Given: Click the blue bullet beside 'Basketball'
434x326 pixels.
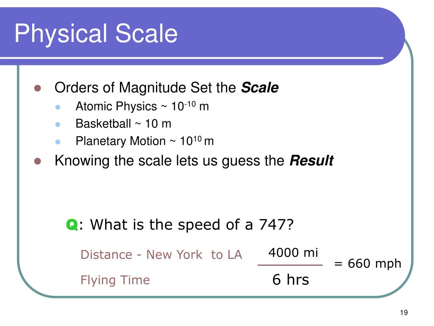Looking at the screenshot, I should (x=58, y=124).
